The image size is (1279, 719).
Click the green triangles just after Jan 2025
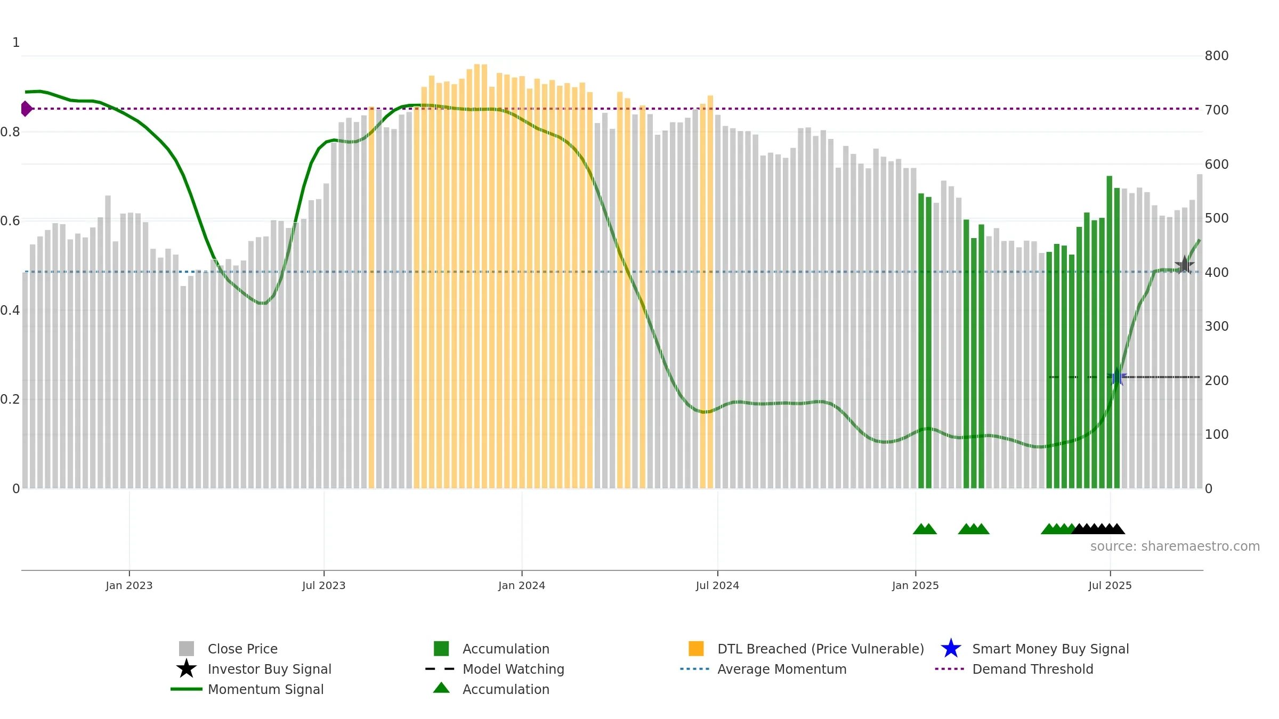[925, 529]
